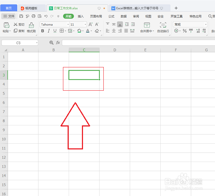Toggle Italic formatting
This screenshot has width=215, height=196.
pyautogui.click(x=49, y=31)
